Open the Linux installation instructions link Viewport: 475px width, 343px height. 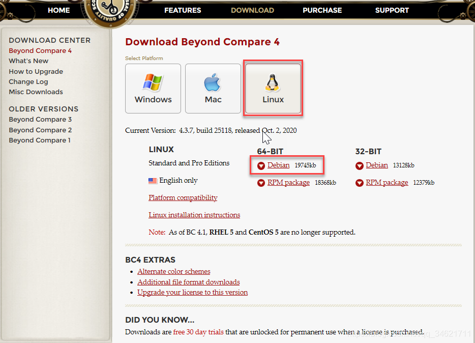click(x=194, y=215)
